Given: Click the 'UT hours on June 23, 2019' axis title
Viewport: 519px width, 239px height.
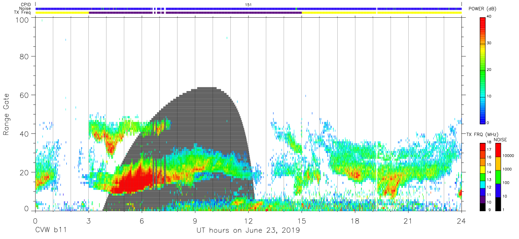Looking at the screenshot, I should point(248,231).
